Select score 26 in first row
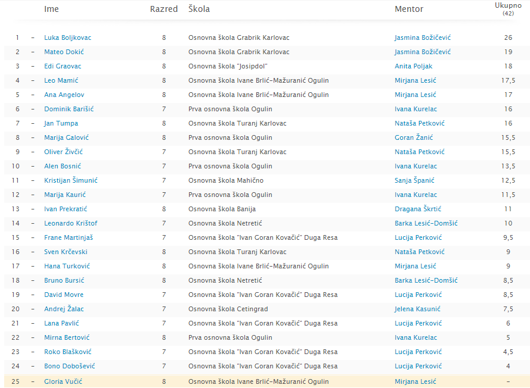Image resolution: width=530 pixels, height=388 pixels. click(x=508, y=37)
